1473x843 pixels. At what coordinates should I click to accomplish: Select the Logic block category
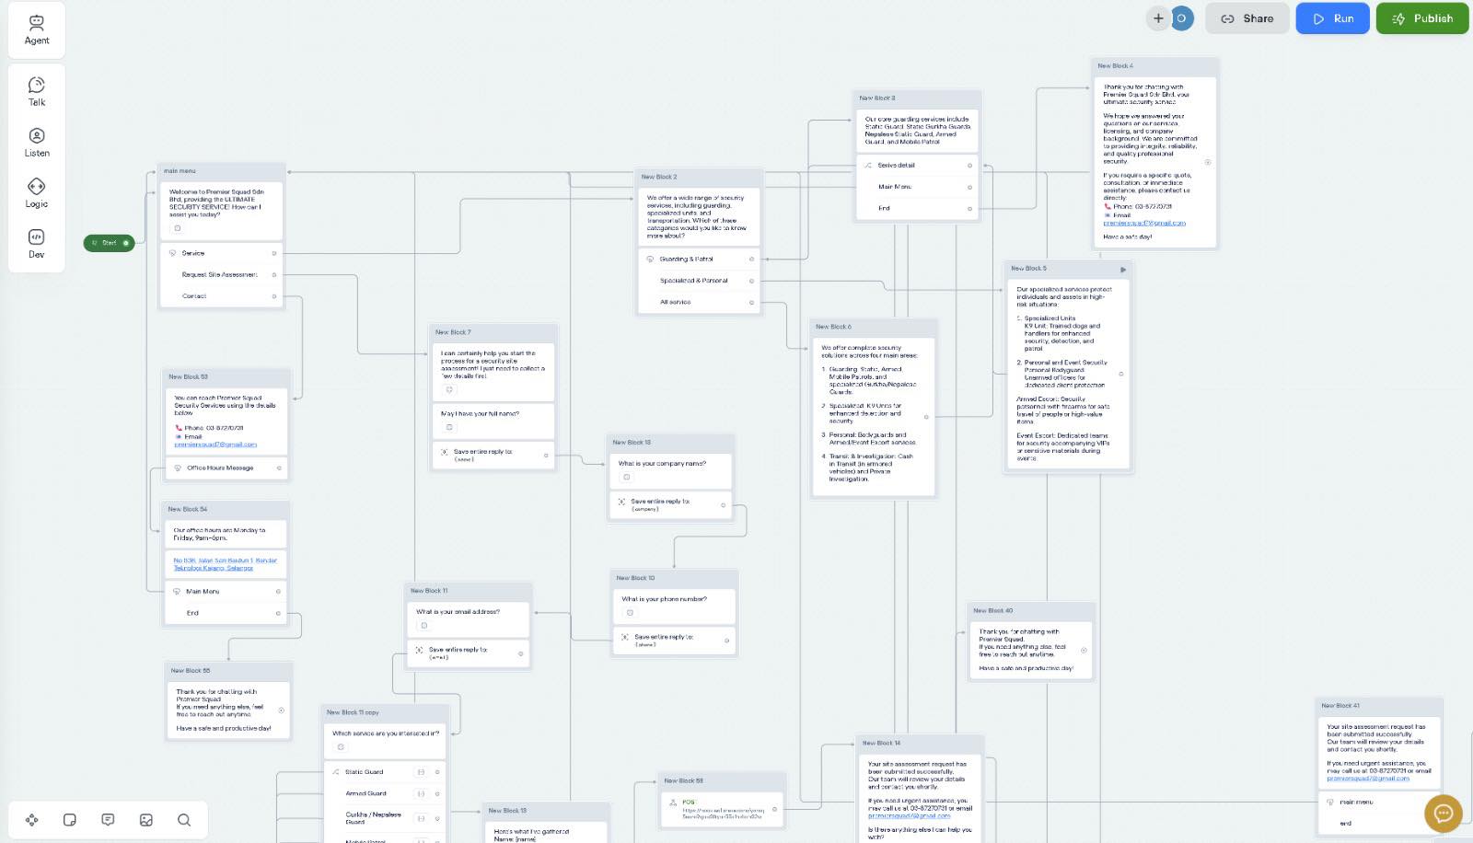point(37,192)
